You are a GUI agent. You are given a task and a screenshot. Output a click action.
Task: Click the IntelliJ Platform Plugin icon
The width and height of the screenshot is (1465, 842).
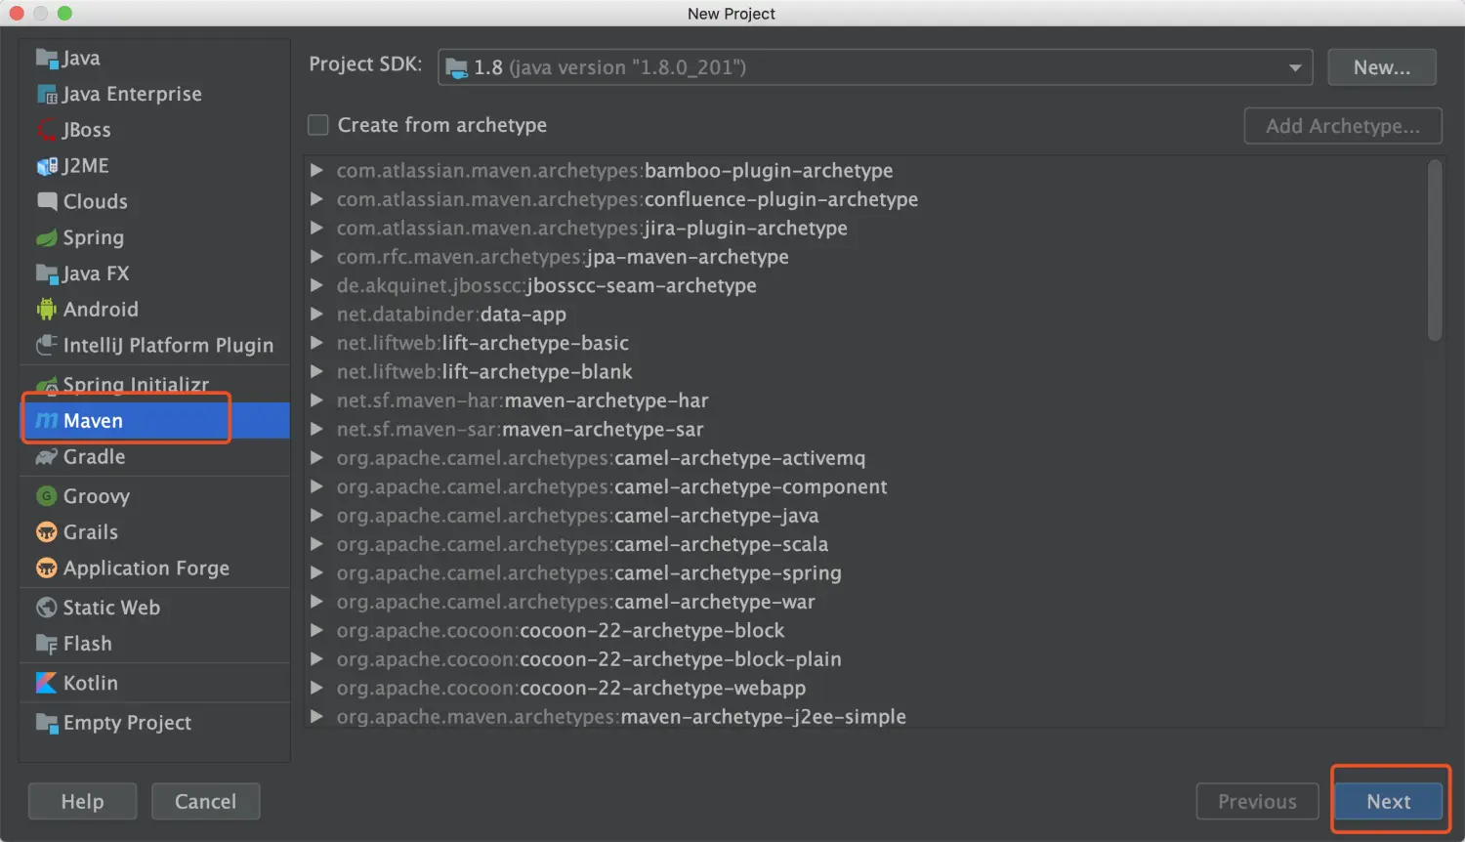click(x=47, y=345)
